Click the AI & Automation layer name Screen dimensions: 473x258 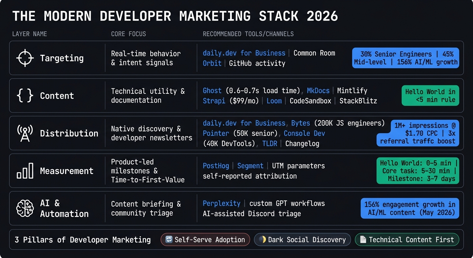pyautogui.click(x=64, y=209)
